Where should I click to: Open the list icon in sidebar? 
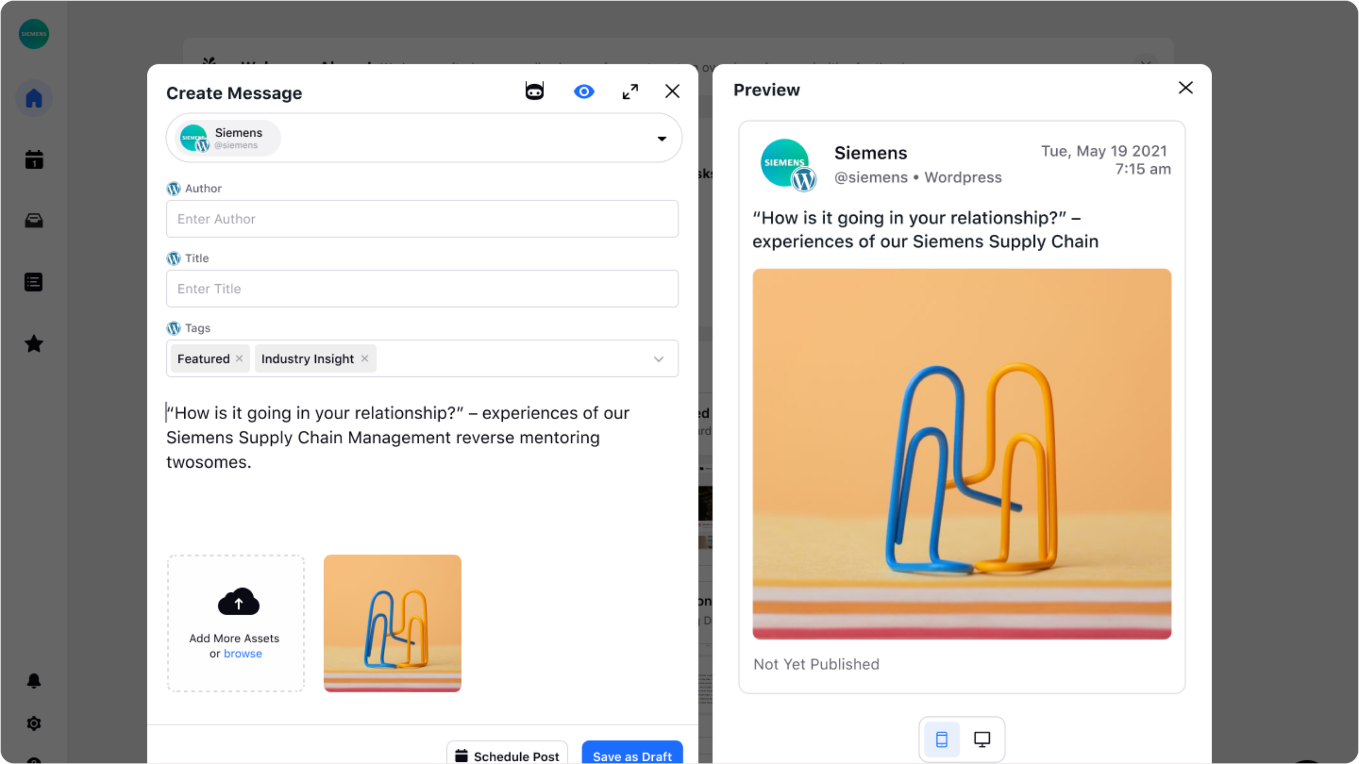34,282
